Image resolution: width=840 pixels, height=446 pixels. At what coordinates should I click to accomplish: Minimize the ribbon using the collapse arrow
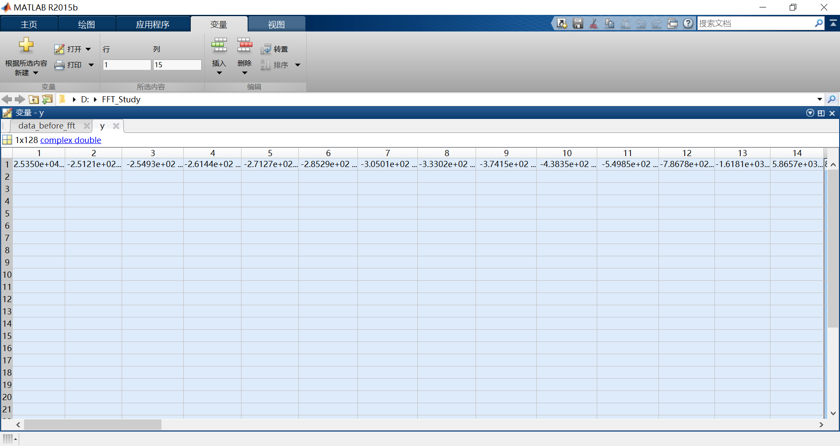tap(834, 23)
